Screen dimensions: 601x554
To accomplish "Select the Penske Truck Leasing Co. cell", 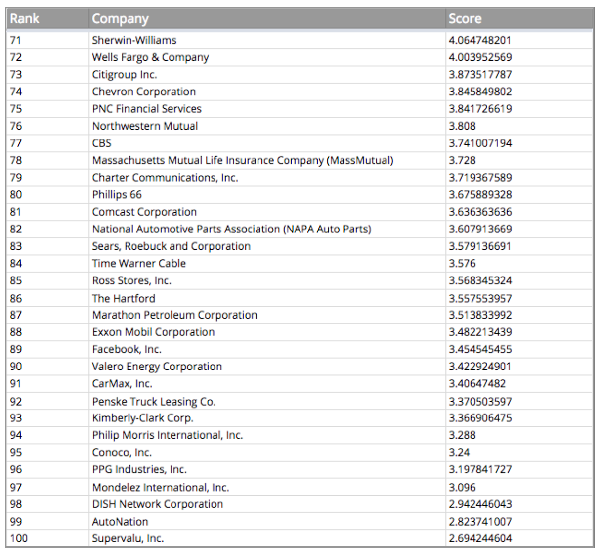I will point(267,401).
